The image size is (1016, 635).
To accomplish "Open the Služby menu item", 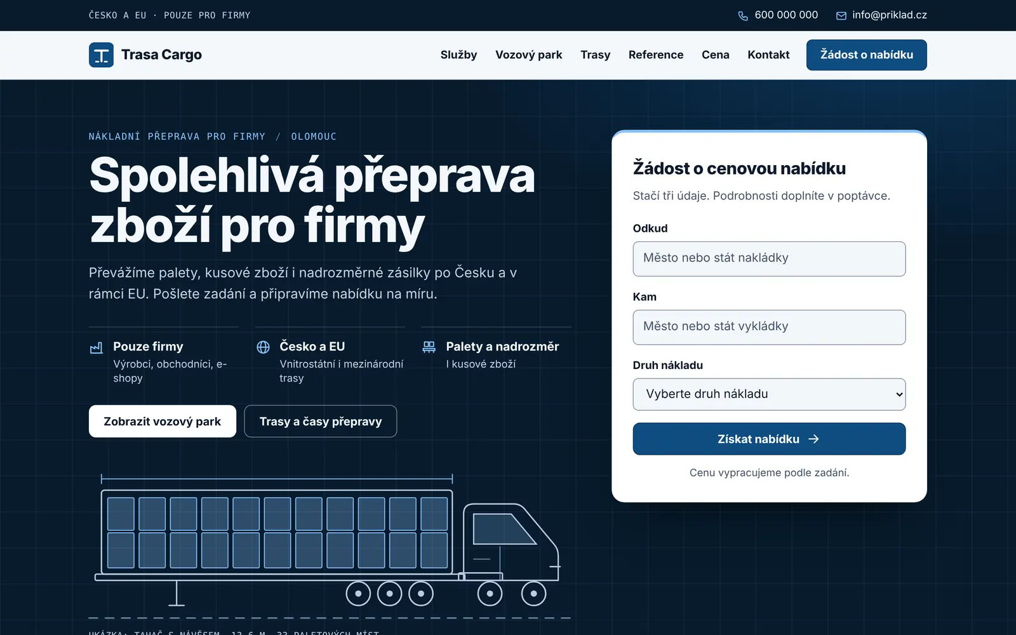I will (458, 55).
